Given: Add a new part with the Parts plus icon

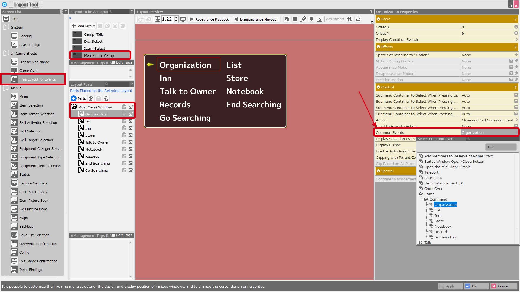Looking at the screenshot, I should click(x=74, y=98).
